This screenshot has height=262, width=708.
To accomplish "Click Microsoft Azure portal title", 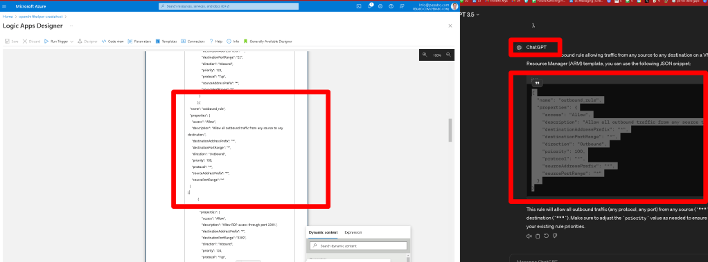I will click(x=30, y=6).
